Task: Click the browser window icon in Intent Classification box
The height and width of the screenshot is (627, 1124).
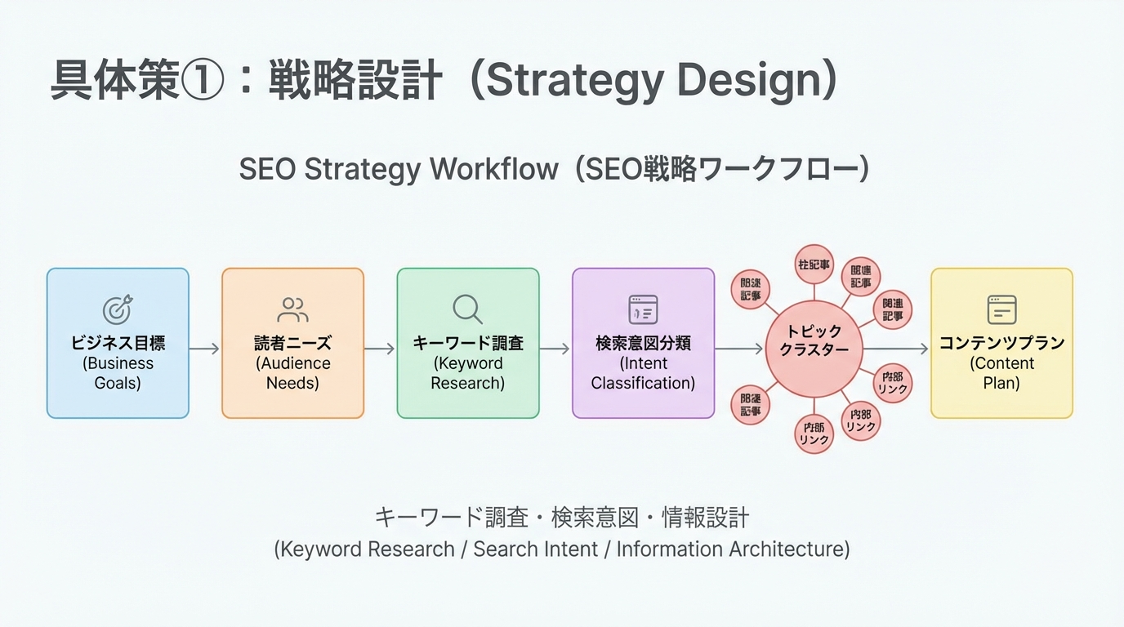Action: pos(643,309)
